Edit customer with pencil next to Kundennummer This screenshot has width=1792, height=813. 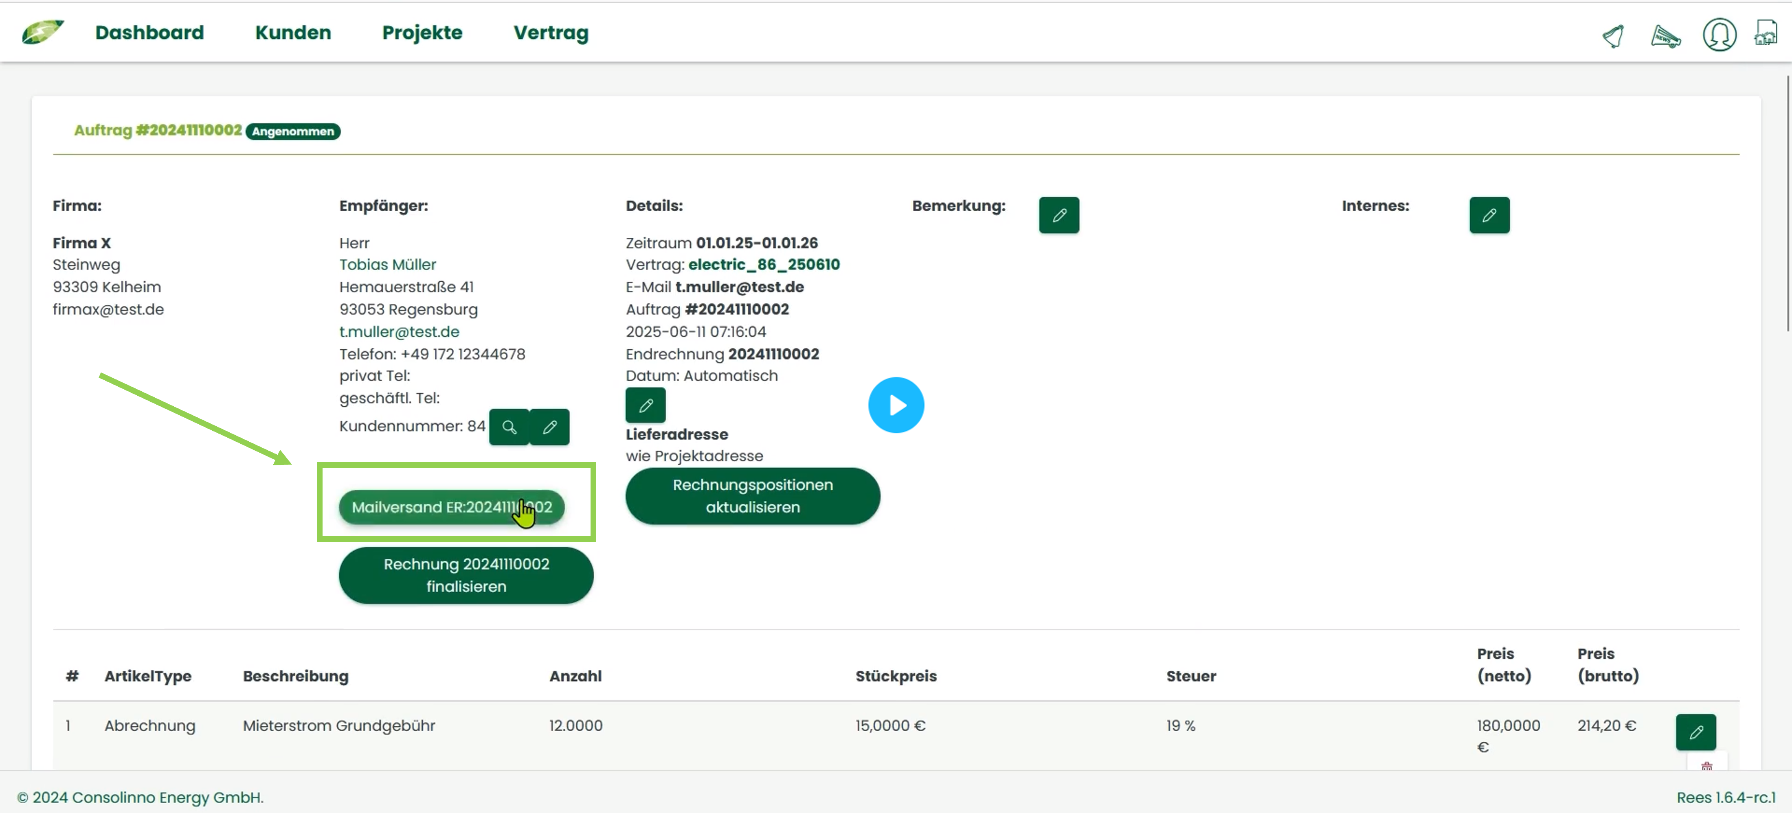(549, 426)
